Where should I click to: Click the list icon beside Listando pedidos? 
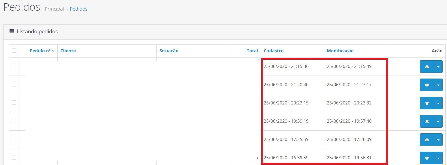(11, 31)
